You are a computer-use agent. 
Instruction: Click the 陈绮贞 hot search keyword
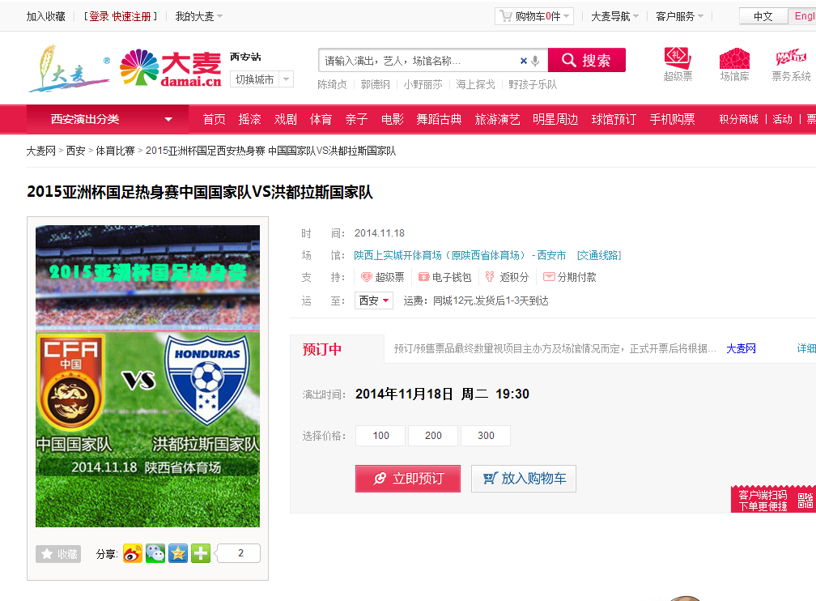332,84
